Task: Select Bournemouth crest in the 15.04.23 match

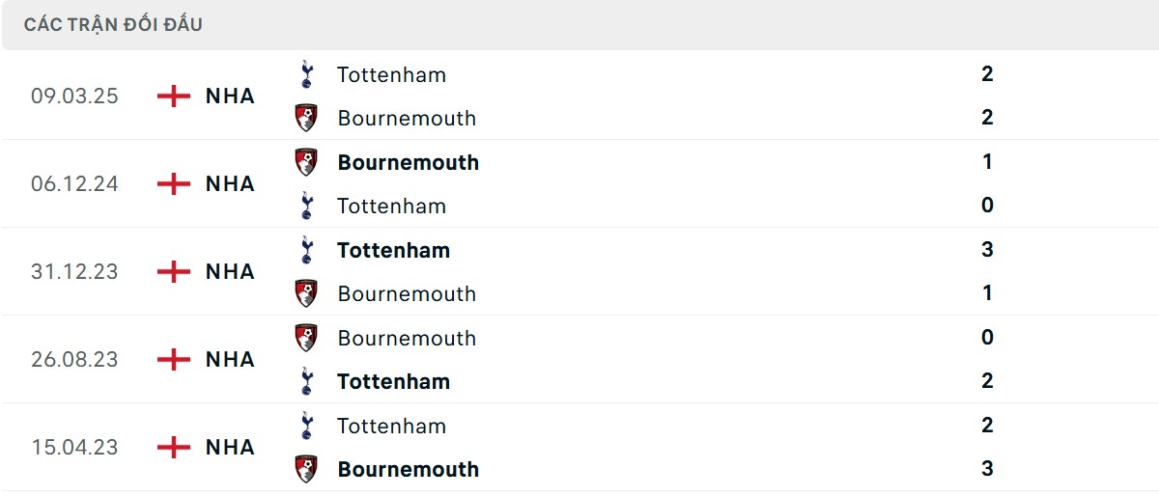Action: (306, 469)
